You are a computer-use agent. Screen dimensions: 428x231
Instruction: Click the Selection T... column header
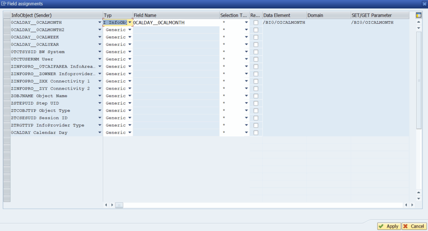(x=234, y=15)
